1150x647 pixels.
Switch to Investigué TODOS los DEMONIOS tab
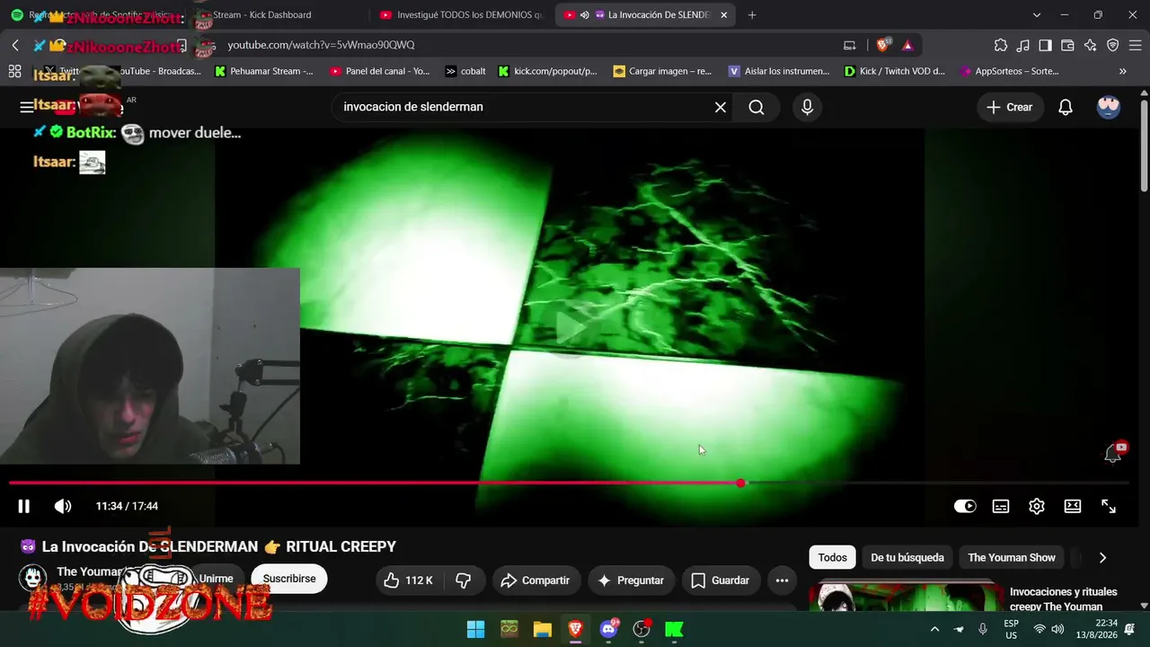point(461,15)
